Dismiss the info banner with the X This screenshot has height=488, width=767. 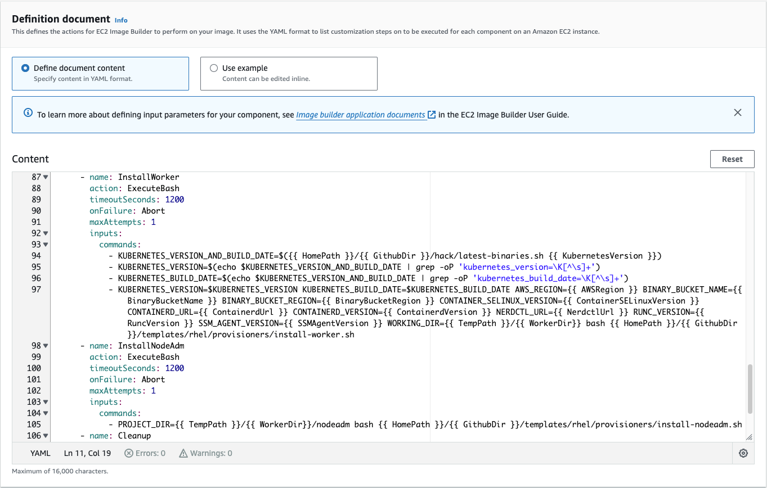pos(738,112)
